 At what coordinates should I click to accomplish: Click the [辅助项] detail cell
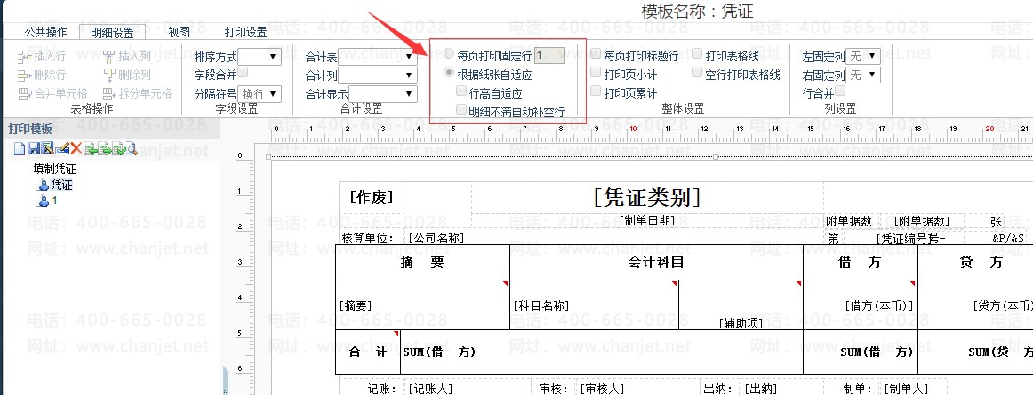741,304
